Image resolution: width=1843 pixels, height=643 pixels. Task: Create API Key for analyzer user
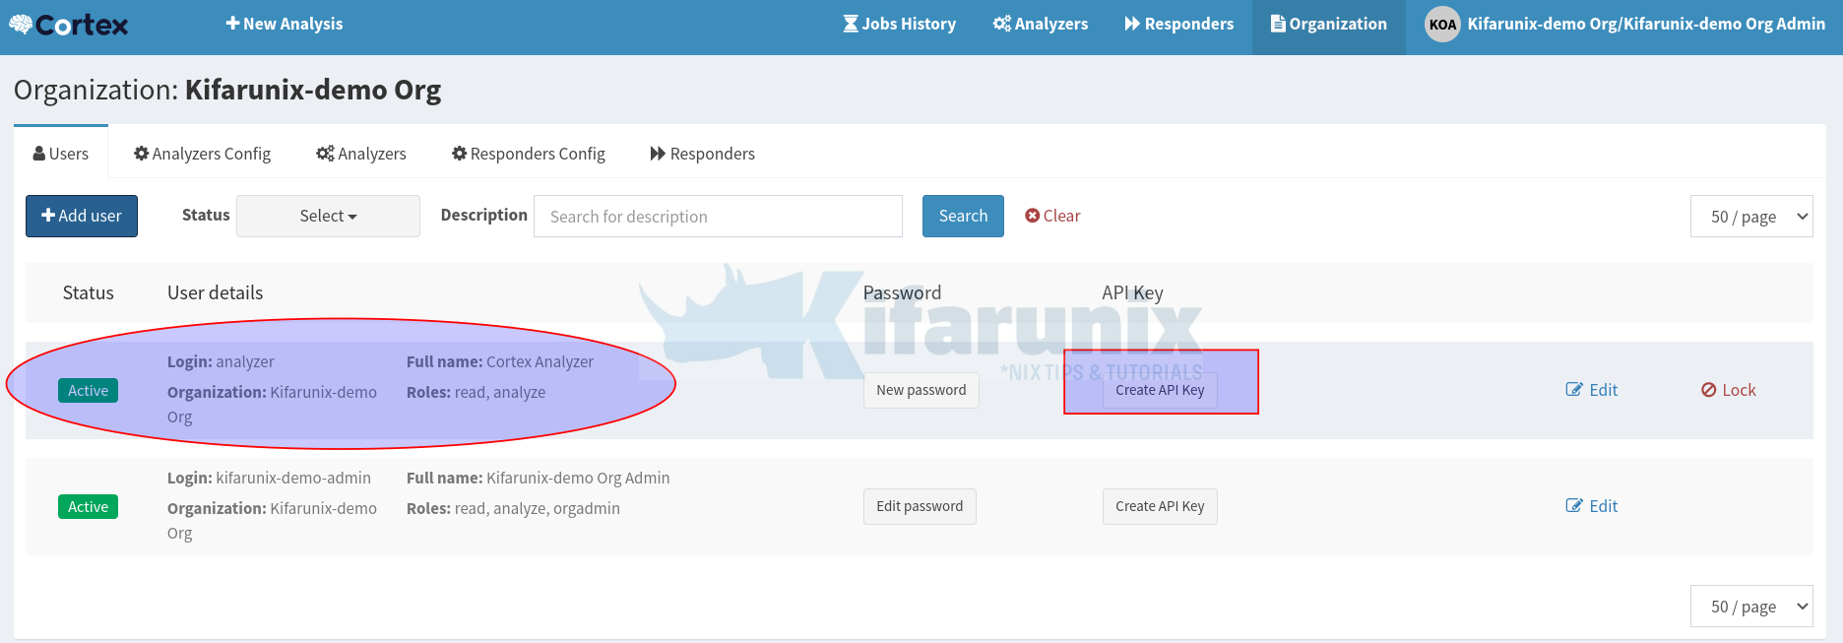1160,390
